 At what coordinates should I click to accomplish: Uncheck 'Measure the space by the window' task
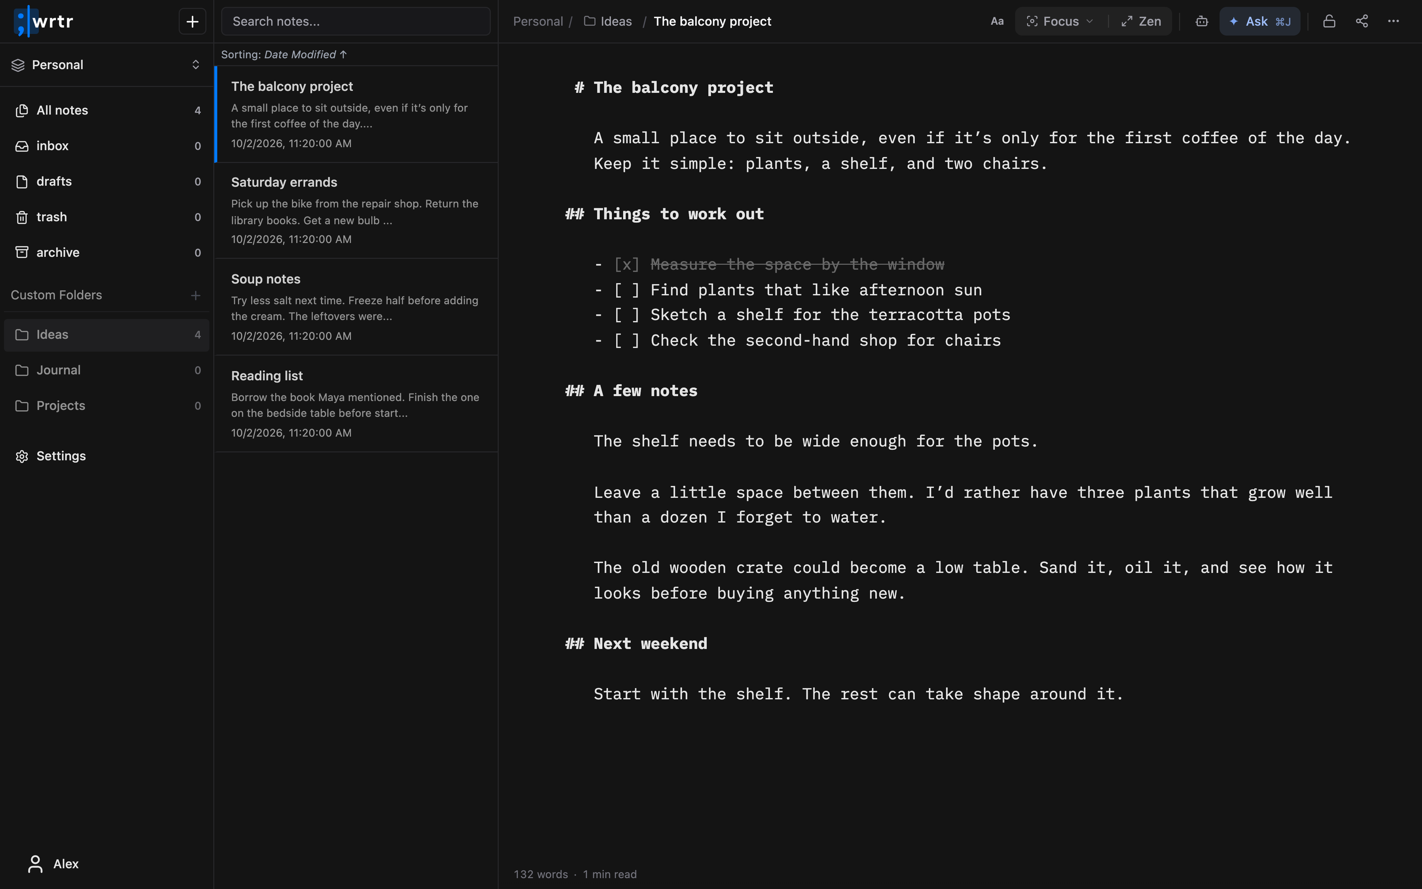(626, 265)
